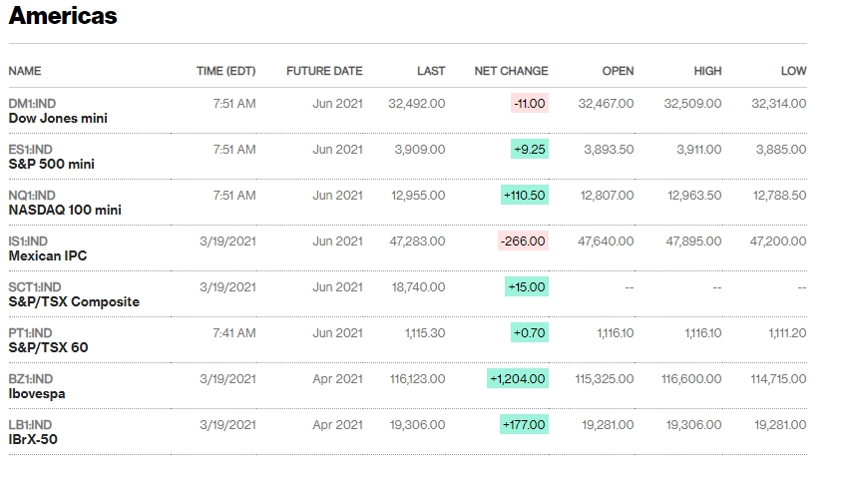The image size is (854, 488).
Task: Click the S&P/TSX 60 link
Action: pyautogui.click(x=50, y=347)
